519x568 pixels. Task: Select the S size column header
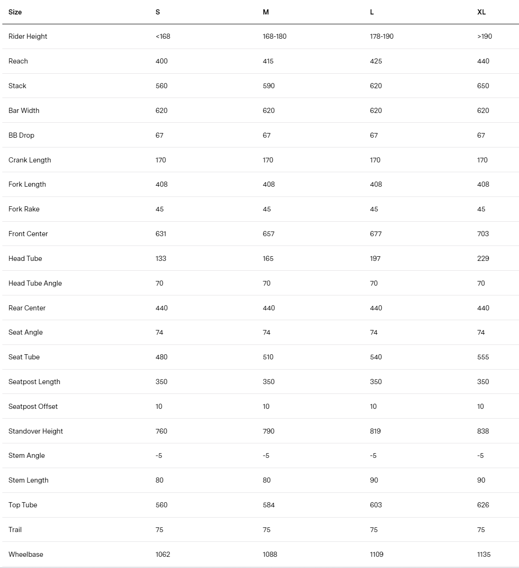click(x=158, y=12)
